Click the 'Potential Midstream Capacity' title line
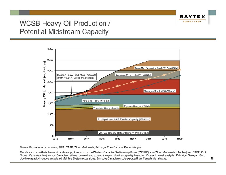The image size is (226, 175). [64, 32]
